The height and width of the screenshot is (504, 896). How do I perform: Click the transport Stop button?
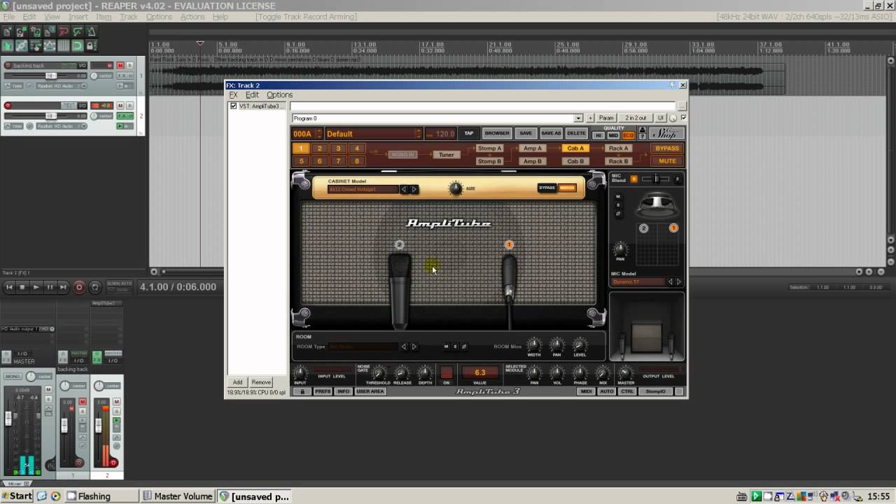(x=22, y=287)
